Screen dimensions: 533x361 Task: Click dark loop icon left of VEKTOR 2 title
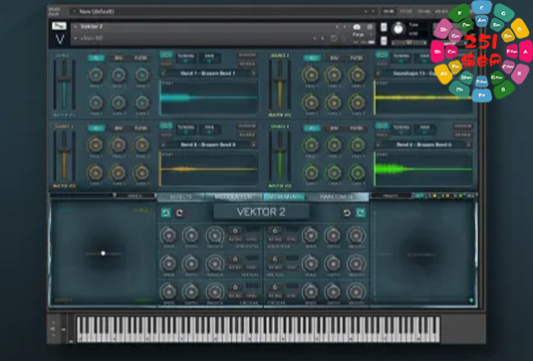pyautogui.click(x=179, y=213)
